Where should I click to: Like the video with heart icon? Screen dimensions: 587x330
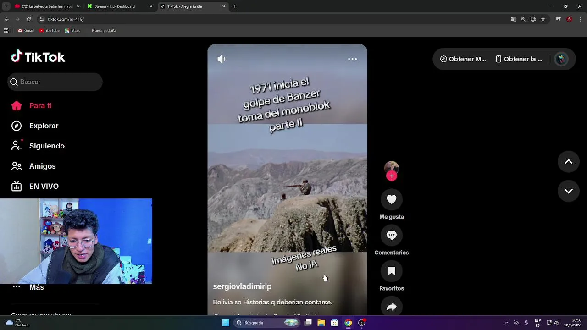pyautogui.click(x=392, y=199)
